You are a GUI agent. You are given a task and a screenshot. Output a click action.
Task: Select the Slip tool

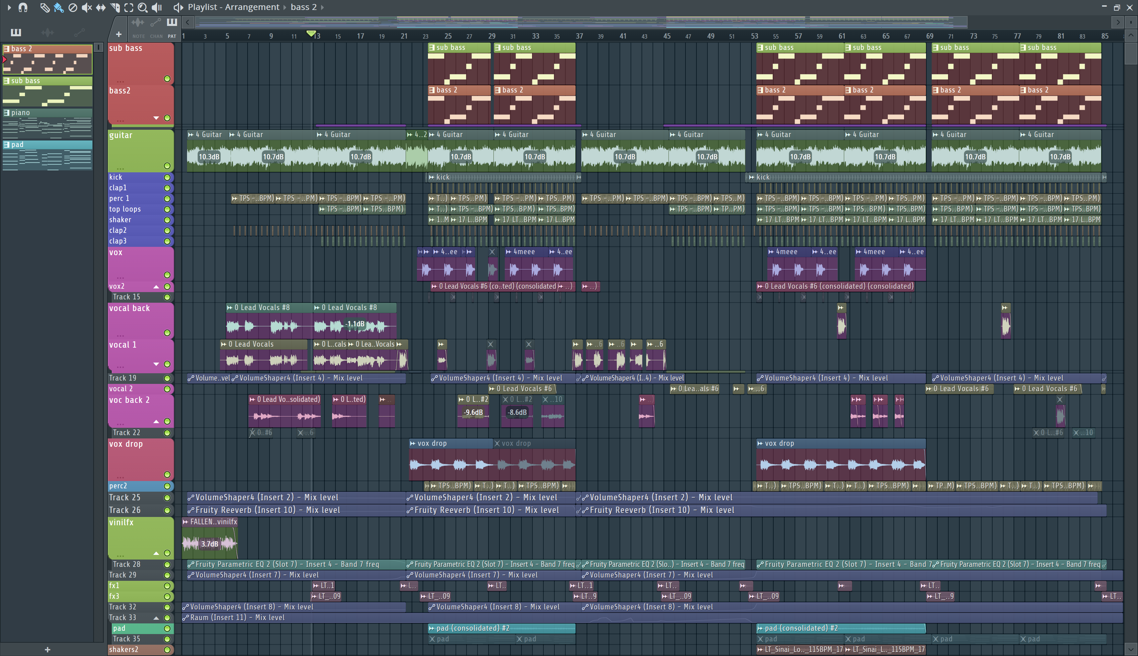tap(100, 7)
